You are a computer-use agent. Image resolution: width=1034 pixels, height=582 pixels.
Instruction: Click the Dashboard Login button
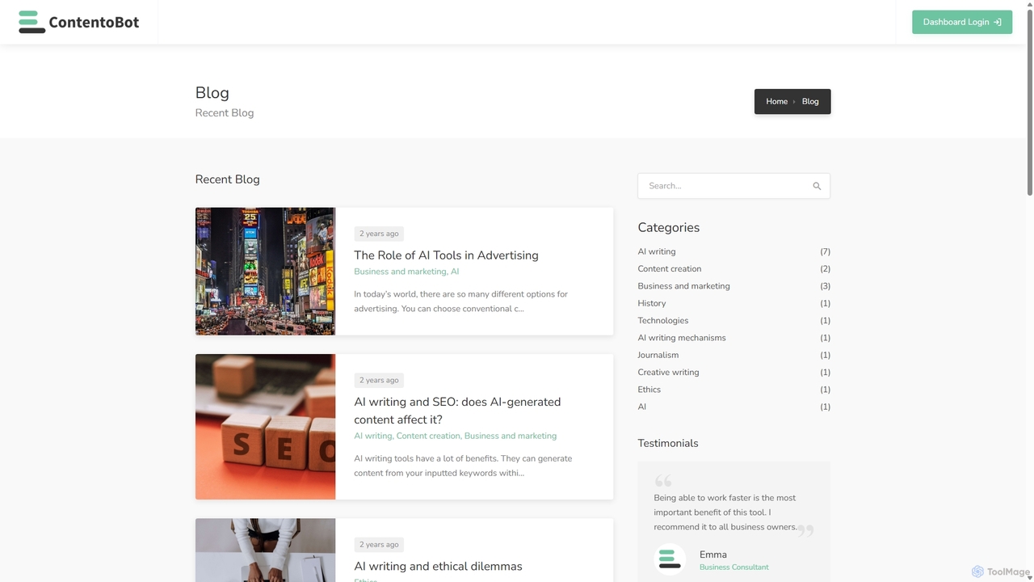(962, 22)
